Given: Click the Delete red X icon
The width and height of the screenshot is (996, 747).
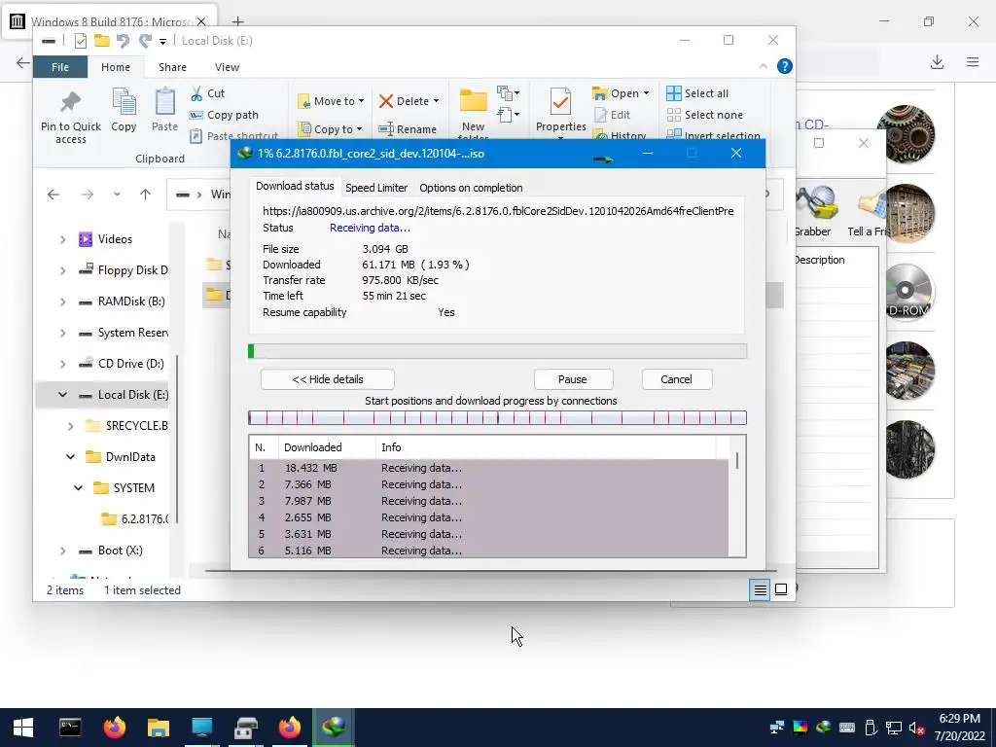Looking at the screenshot, I should click(x=385, y=101).
